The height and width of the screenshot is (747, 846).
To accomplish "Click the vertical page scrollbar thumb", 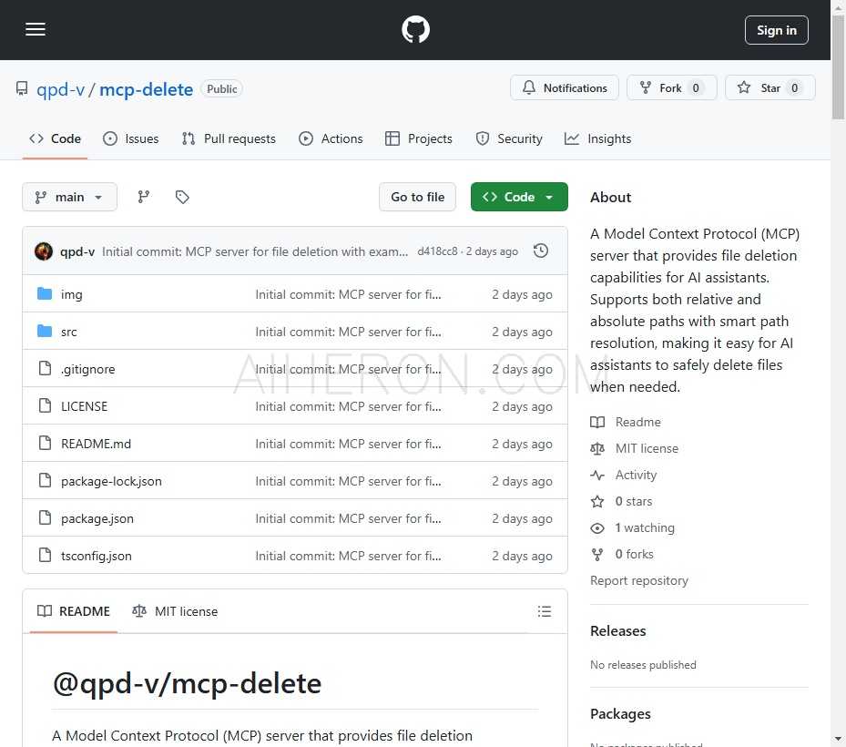I will click(x=838, y=67).
